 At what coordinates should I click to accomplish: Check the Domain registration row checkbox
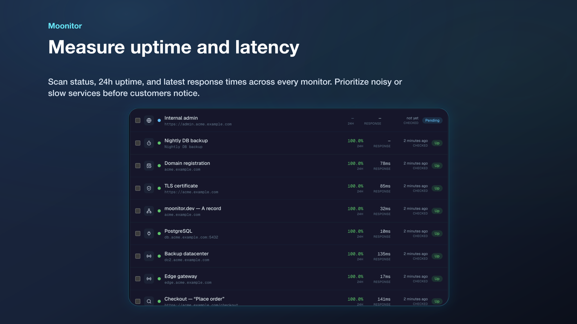coord(138,166)
